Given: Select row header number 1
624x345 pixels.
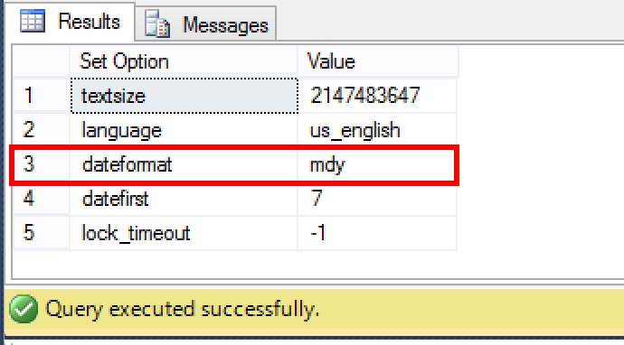Looking at the screenshot, I should [x=42, y=96].
